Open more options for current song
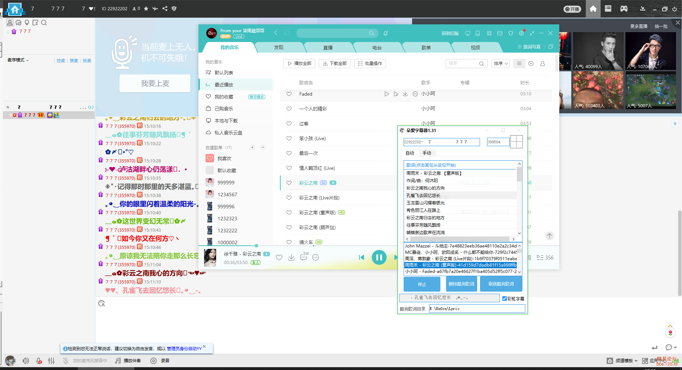 pos(316,257)
